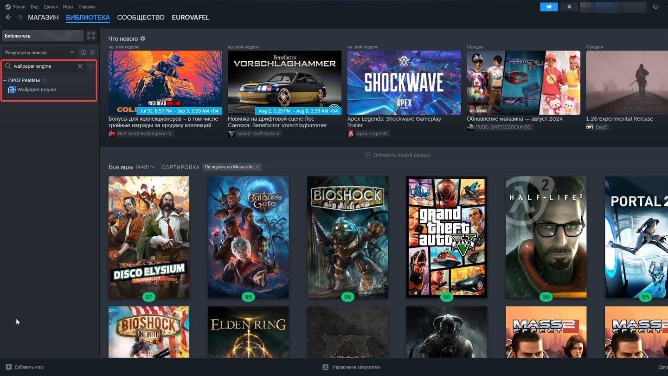The height and width of the screenshot is (376, 668).
Task: Open the Друзья menu
Action: [51, 7]
